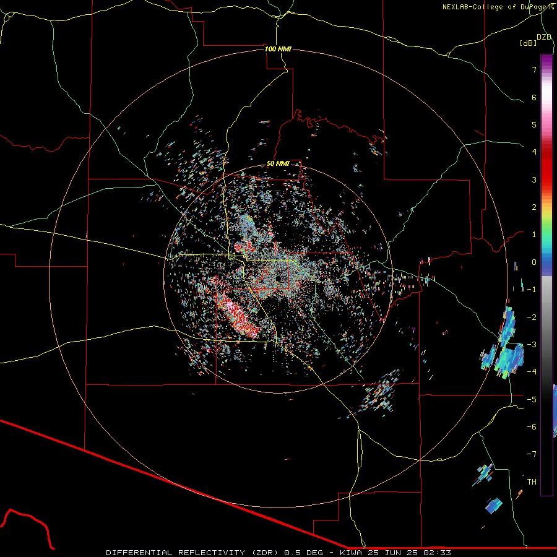Click the TH threshold label on scale
The height and width of the screenshot is (557, 557).
[x=532, y=482]
